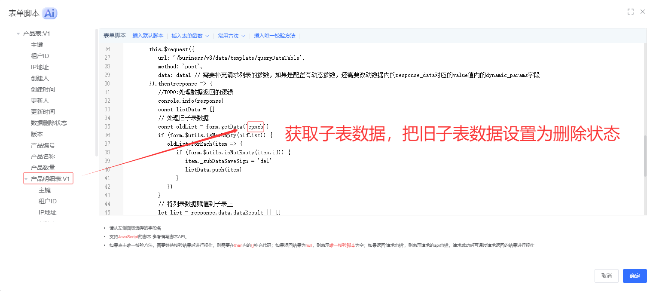This screenshot has width=659, height=291.
Task: Click the field tree panel scrollbar
Action: (x=97, y=92)
